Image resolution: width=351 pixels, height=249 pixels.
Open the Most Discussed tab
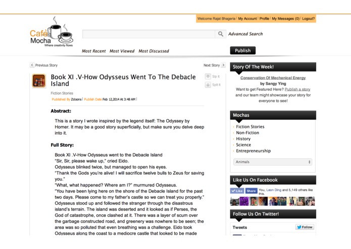click(154, 51)
